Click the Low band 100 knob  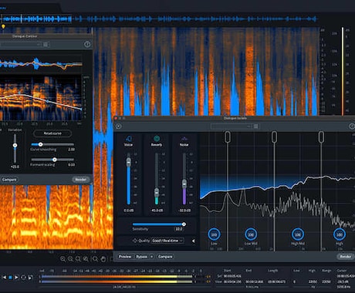[x=214, y=234]
